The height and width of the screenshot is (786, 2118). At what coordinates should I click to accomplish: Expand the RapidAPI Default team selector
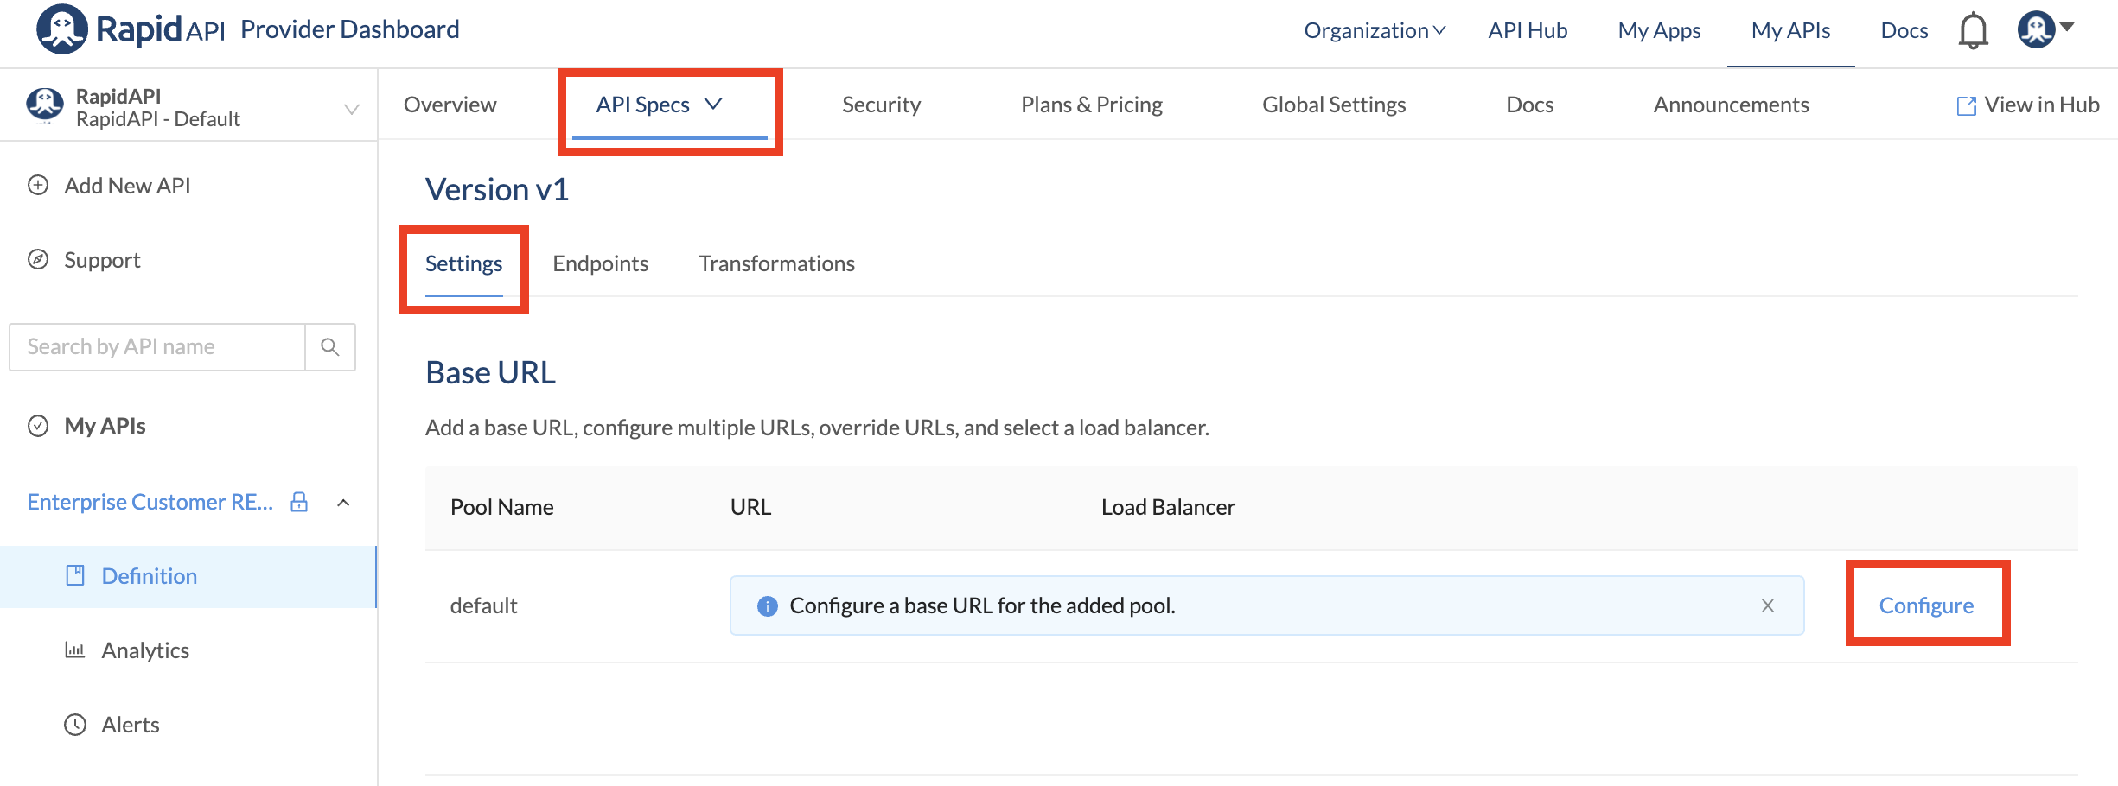351,109
